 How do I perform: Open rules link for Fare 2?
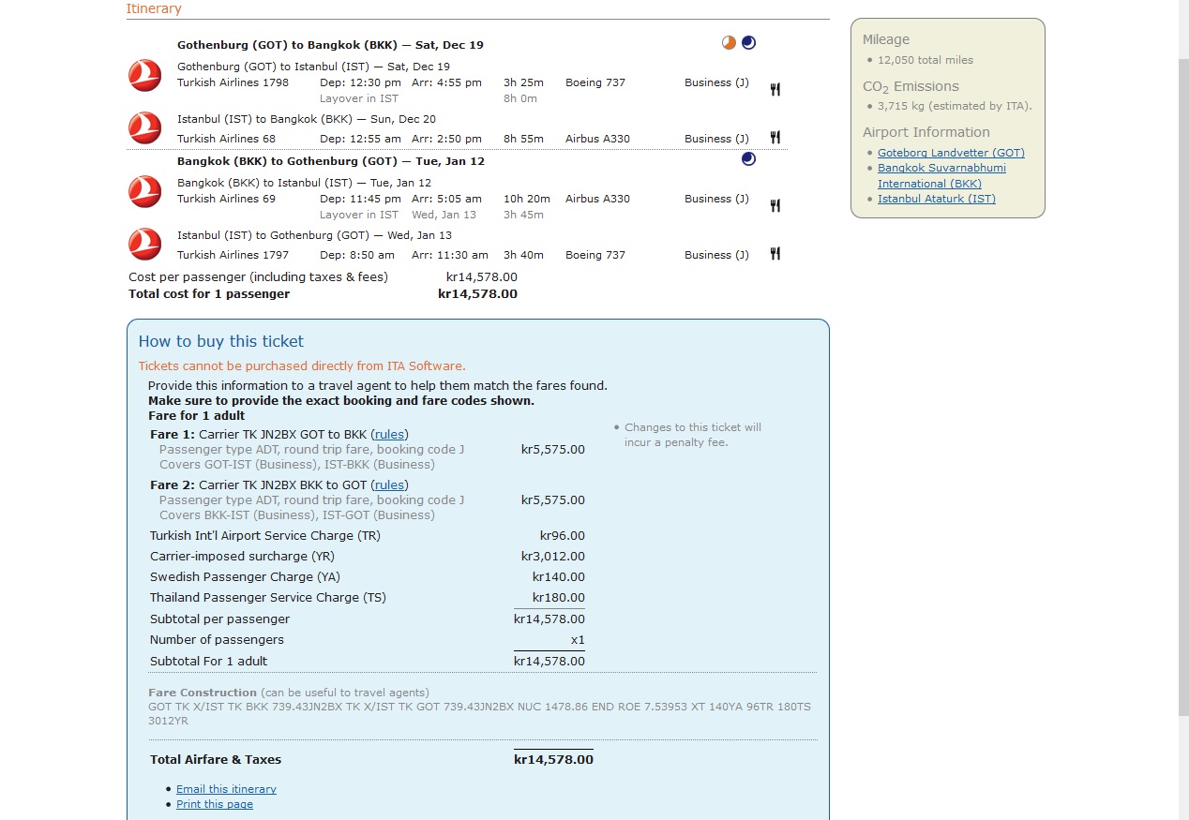(x=390, y=485)
